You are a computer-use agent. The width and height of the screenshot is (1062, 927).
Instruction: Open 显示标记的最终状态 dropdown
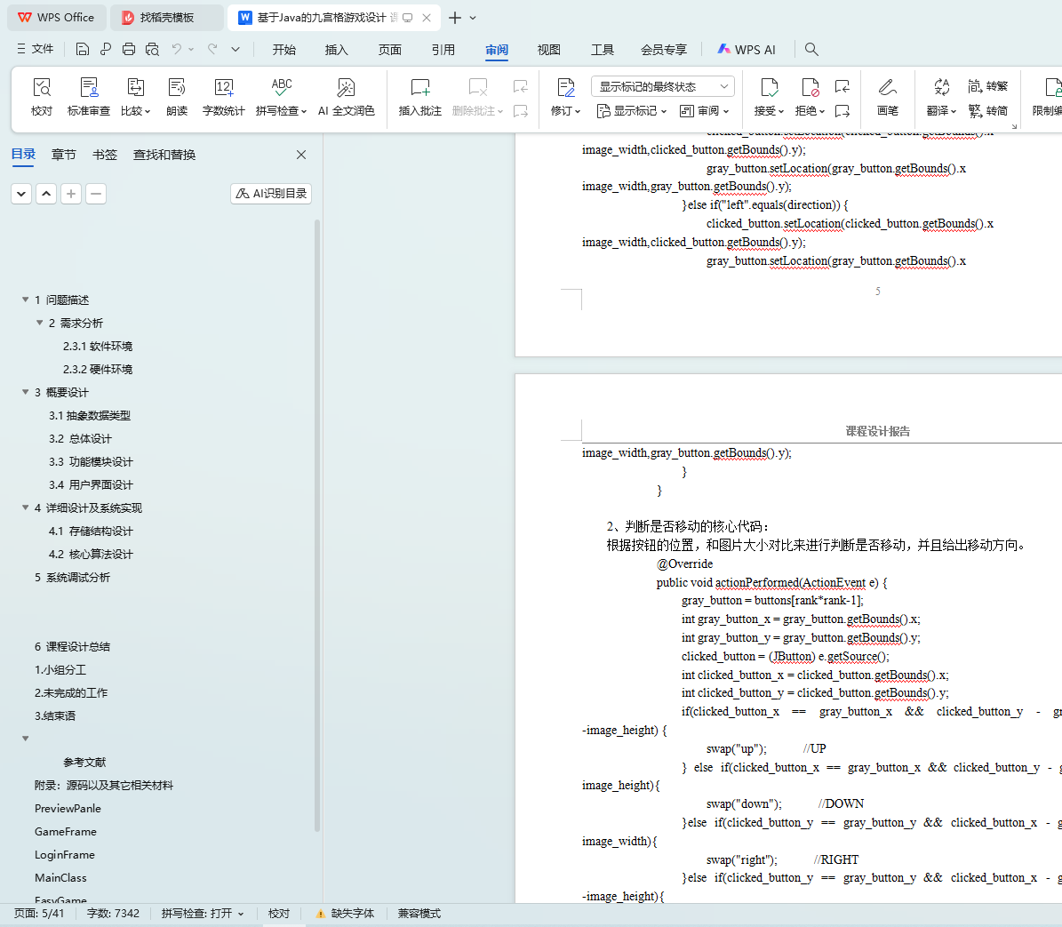pyautogui.click(x=662, y=87)
